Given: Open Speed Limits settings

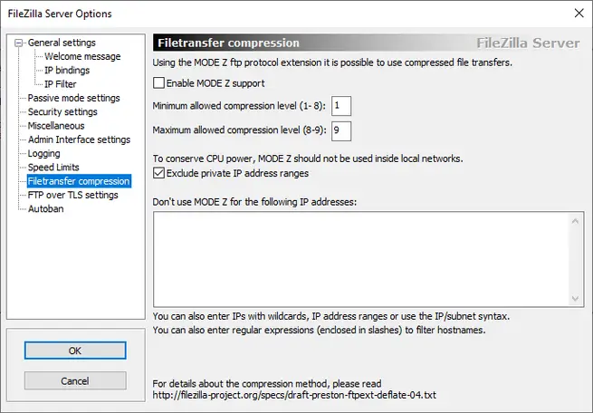Looking at the screenshot, I should click(x=53, y=168).
